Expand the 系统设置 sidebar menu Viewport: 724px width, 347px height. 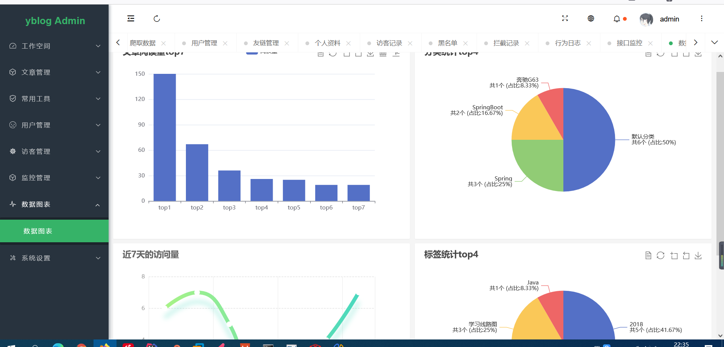click(54, 258)
